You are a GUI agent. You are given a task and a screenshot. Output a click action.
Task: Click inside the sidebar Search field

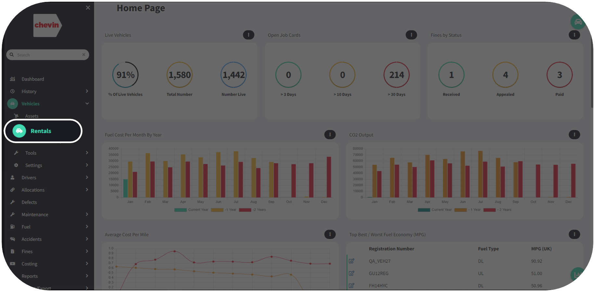click(47, 55)
